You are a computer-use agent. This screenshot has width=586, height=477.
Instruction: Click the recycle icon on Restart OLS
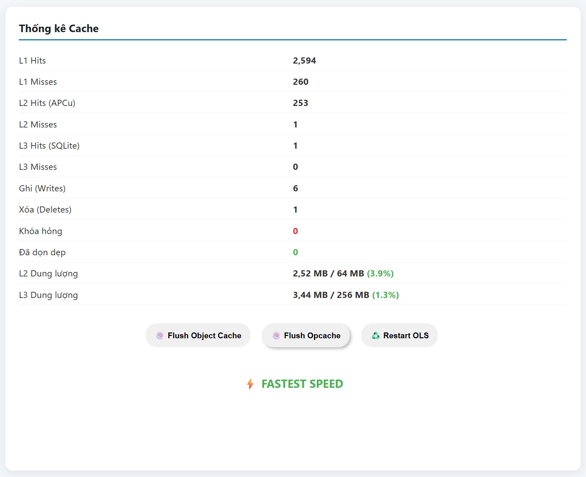[376, 335]
